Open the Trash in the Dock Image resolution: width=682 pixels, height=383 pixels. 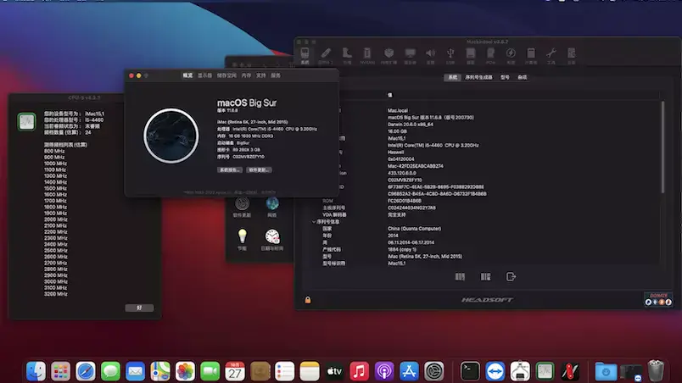(656, 370)
